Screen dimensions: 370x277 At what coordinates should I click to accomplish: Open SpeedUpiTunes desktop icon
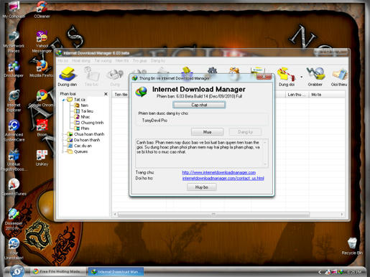tap(14, 187)
